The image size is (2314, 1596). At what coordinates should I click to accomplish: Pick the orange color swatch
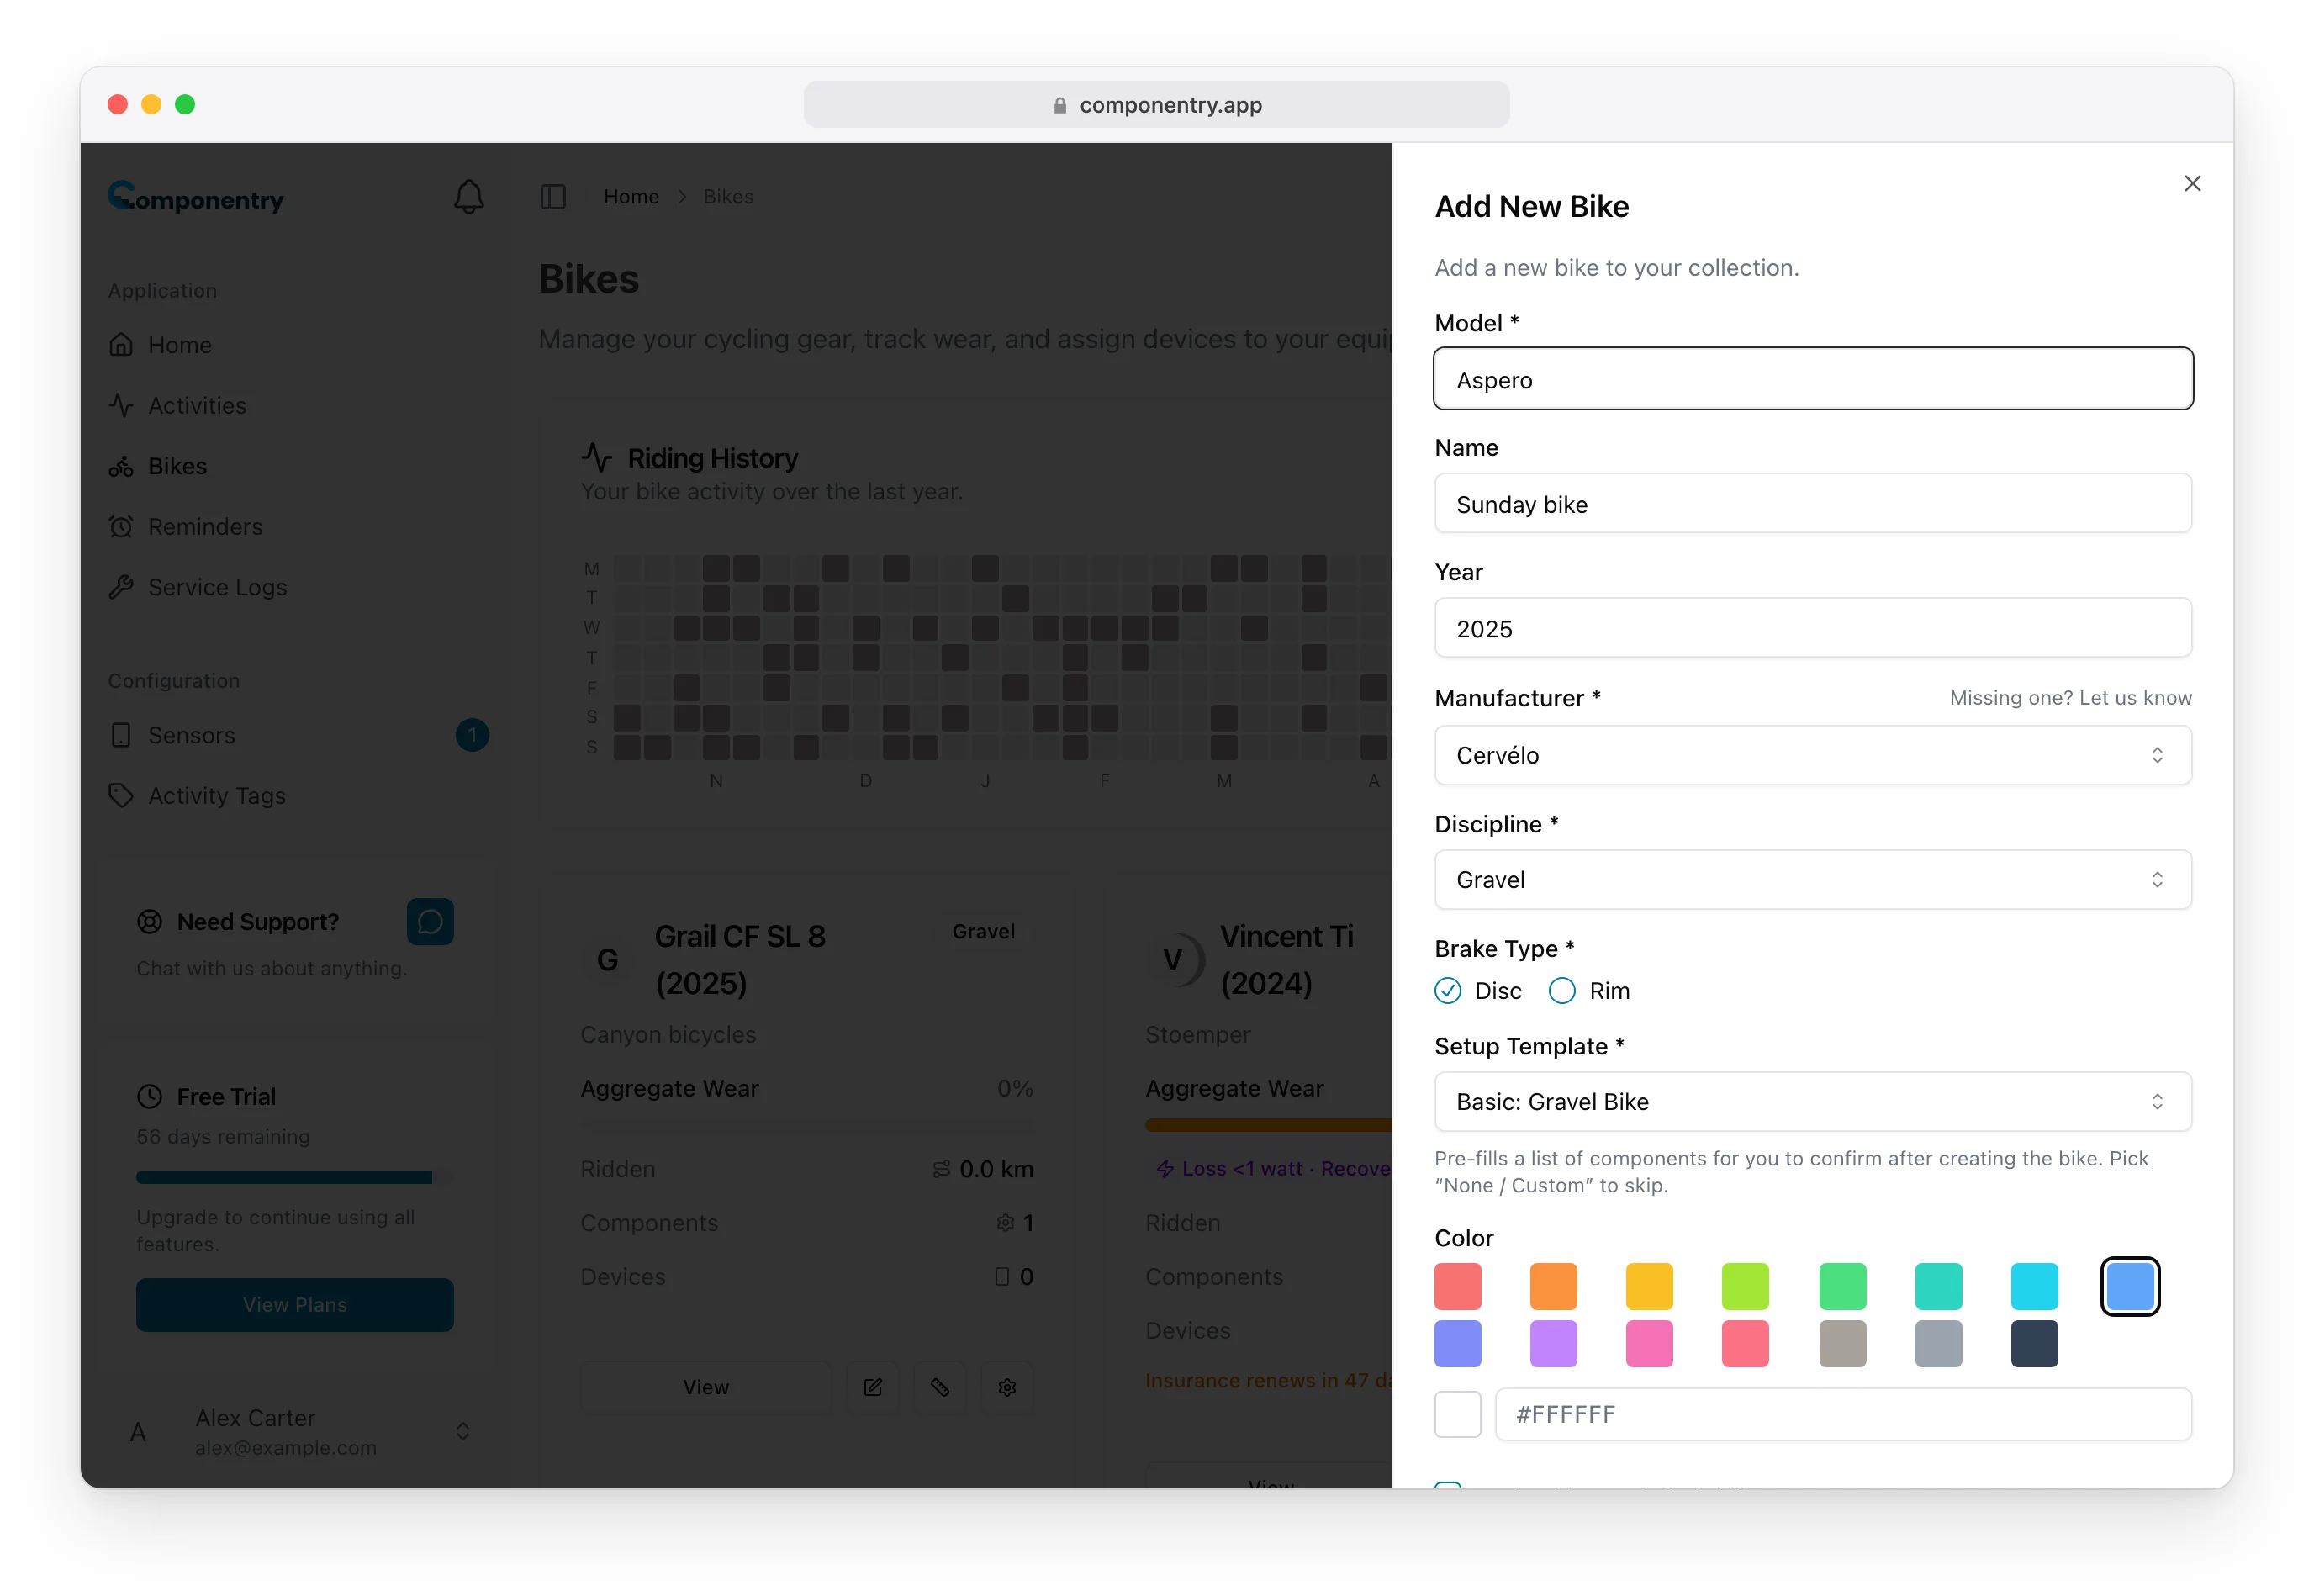pyautogui.click(x=1553, y=1287)
